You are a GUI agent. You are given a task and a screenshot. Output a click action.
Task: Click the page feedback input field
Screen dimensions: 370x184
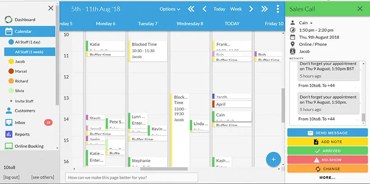click(131, 178)
